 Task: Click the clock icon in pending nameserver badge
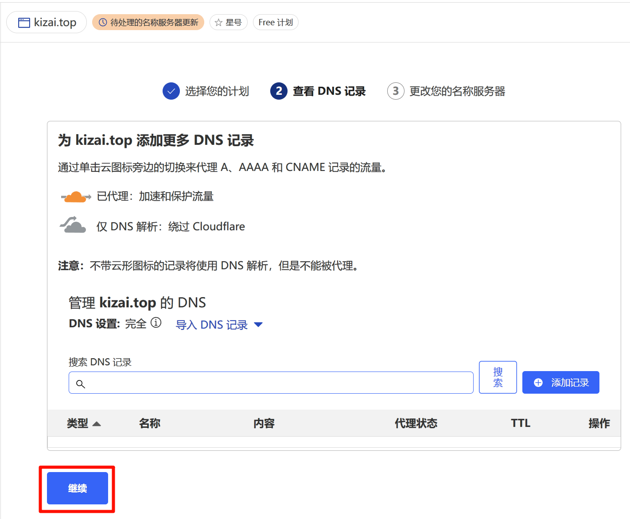click(x=103, y=23)
